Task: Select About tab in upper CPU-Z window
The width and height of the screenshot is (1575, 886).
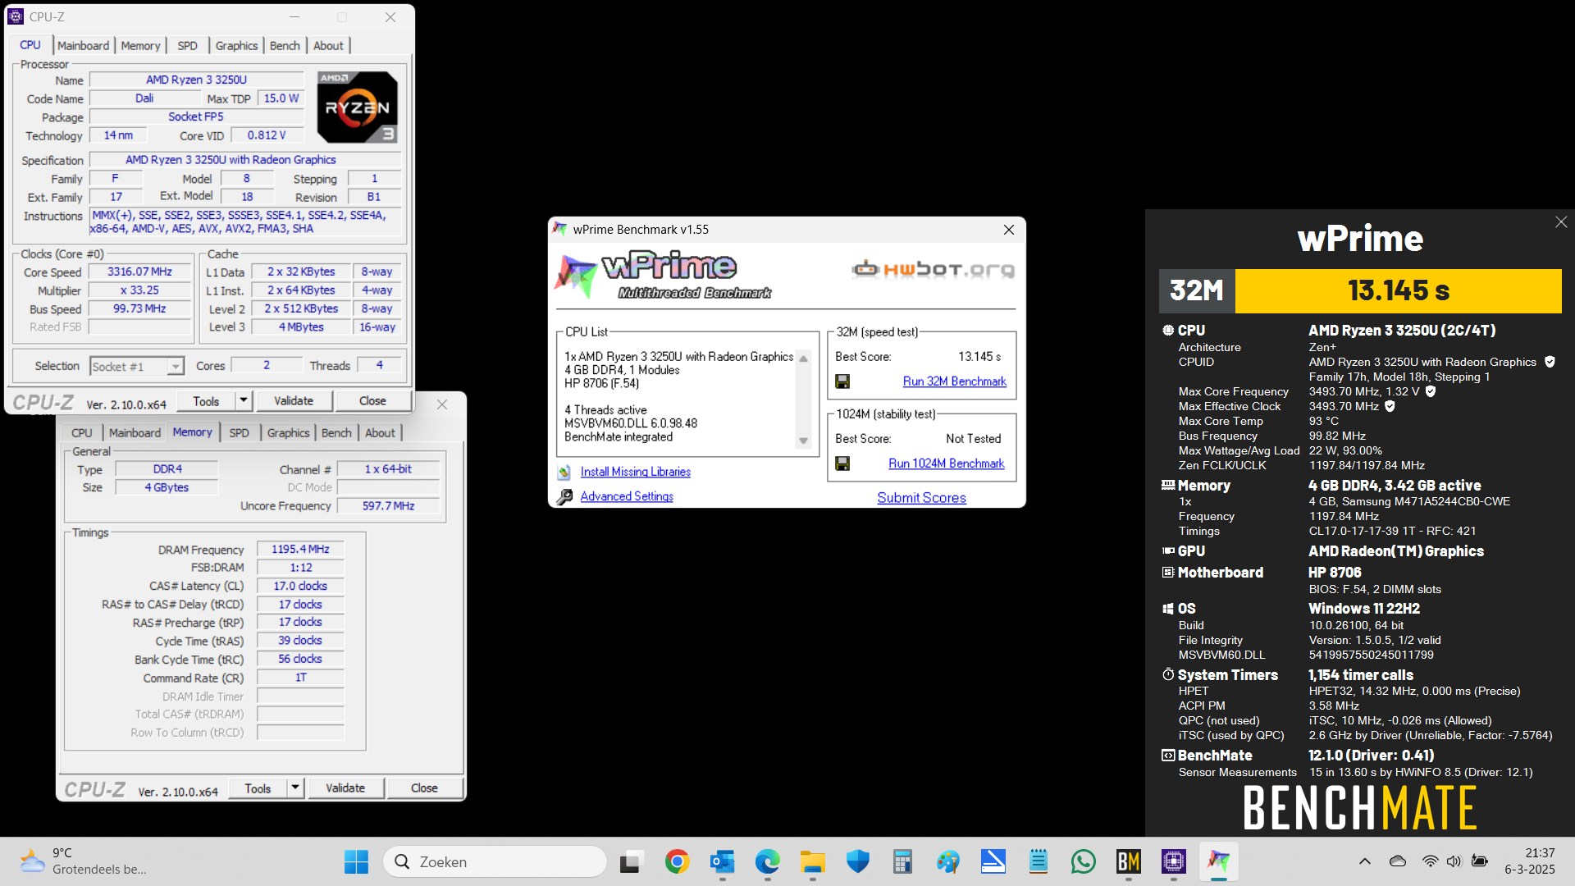Action: pyautogui.click(x=328, y=46)
